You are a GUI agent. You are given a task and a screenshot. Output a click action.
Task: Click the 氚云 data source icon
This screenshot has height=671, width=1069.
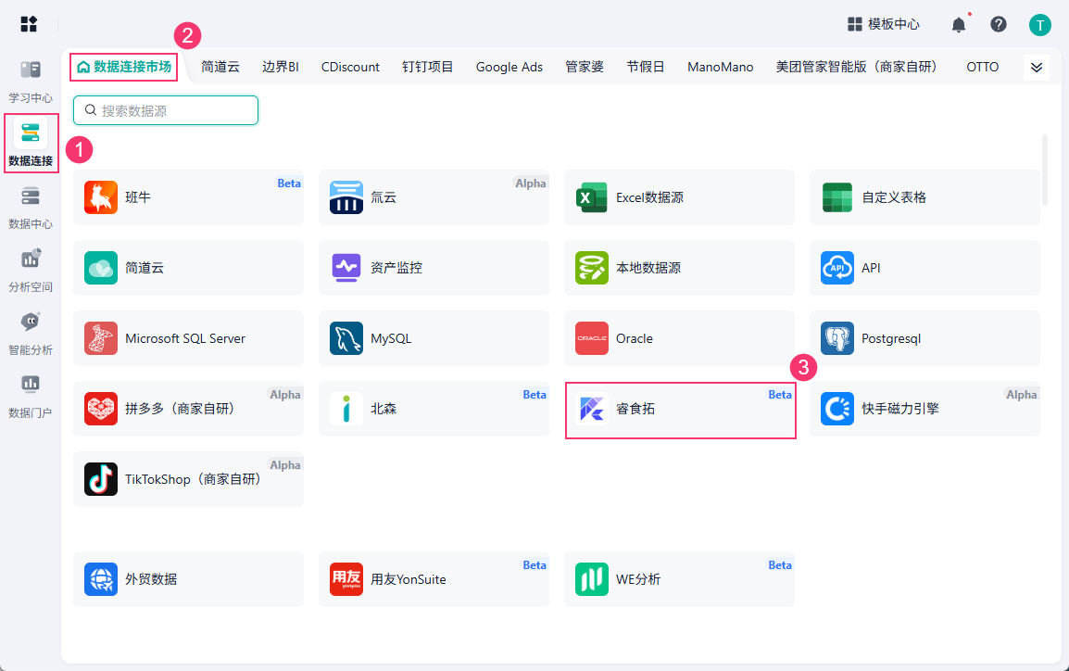346,197
